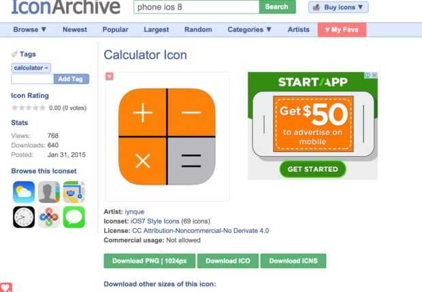Open the Weather icon in the iconset
422x292 pixels.
point(24,191)
